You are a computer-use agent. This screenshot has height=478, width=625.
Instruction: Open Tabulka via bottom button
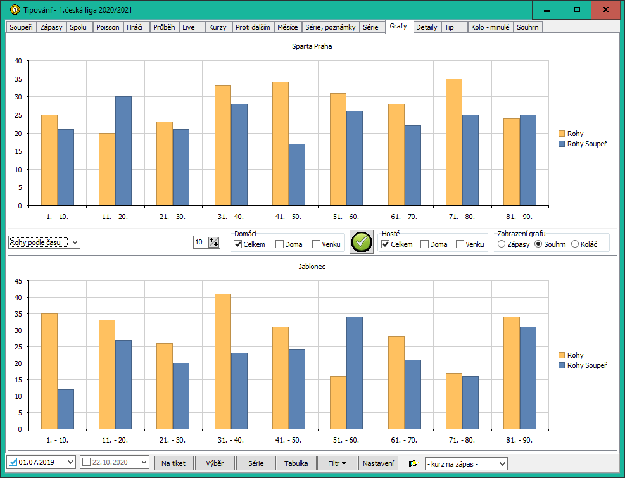pos(296,463)
